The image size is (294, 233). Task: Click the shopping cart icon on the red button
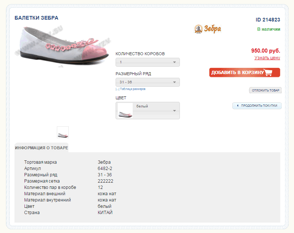coord(268,73)
